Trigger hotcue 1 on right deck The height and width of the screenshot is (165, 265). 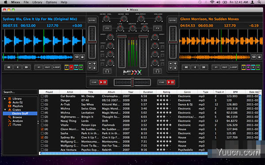point(243,67)
